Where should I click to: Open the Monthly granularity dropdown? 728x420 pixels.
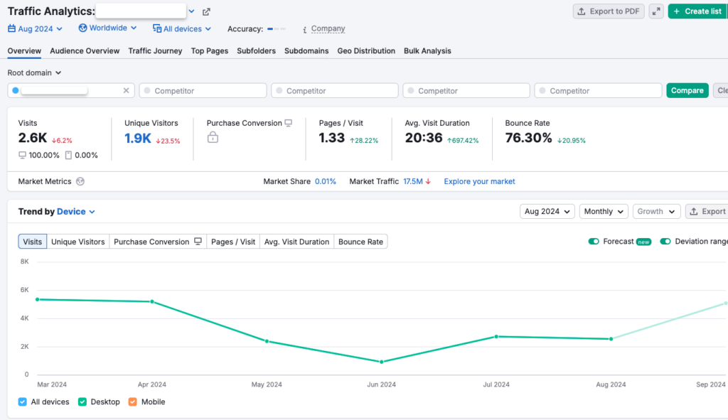pyautogui.click(x=604, y=211)
